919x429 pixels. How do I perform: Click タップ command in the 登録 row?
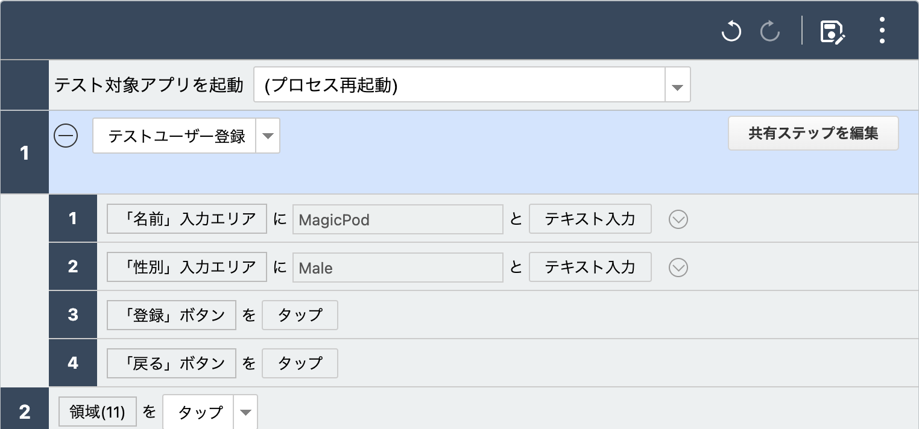(300, 315)
